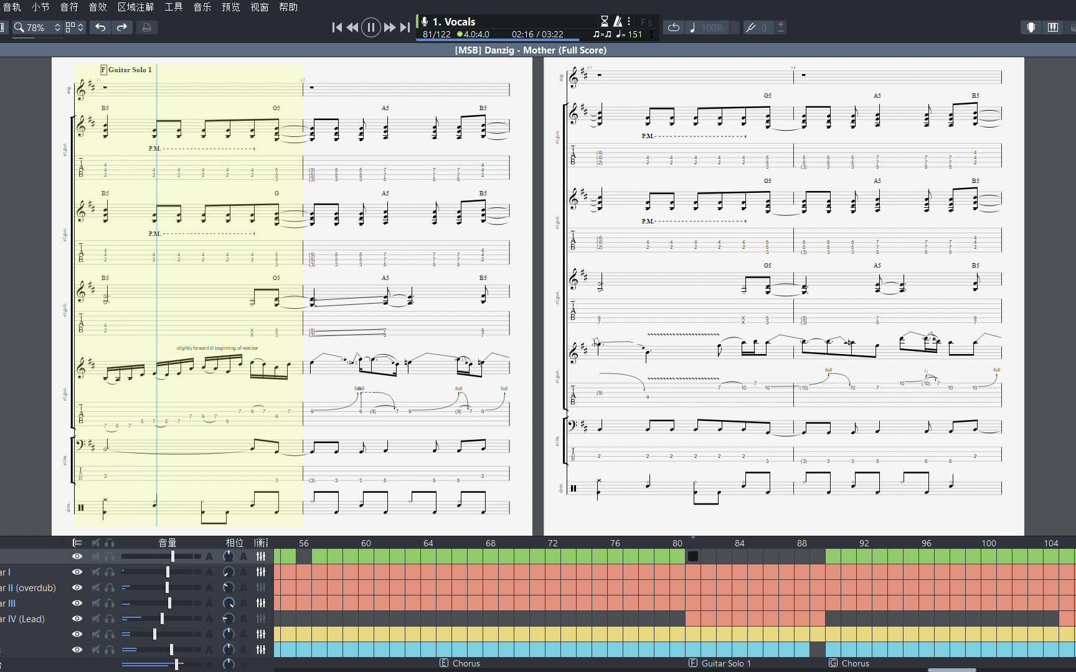Image resolution: width=1076 pixels, height=672 pixels.
Task: Hide Guitar III track visibility
Action: (x=77, y=603)
